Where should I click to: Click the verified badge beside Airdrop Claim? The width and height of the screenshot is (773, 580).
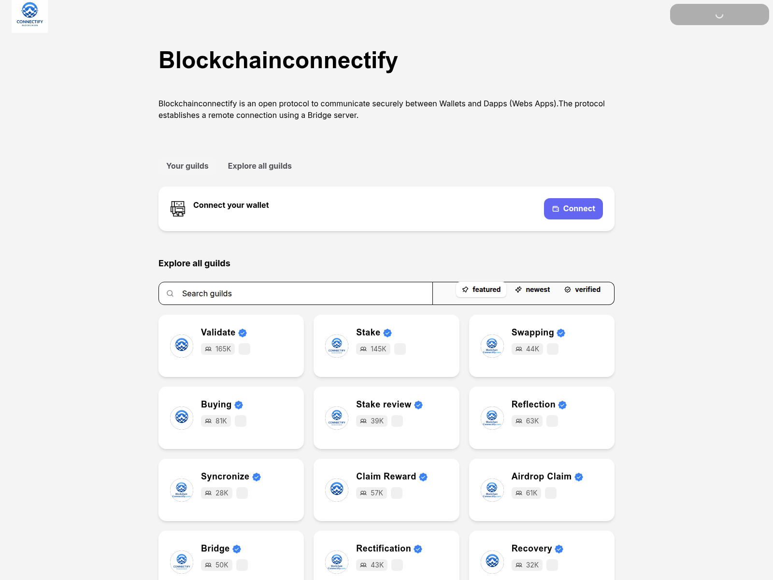tap(578, 477)
